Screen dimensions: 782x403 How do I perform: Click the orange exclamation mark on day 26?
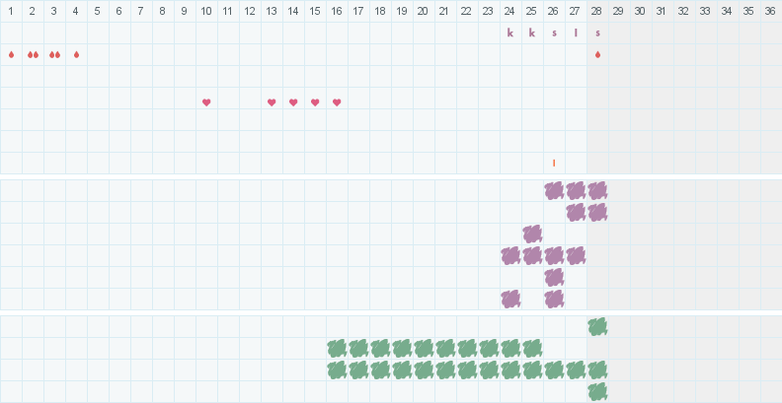pos(554,163)
